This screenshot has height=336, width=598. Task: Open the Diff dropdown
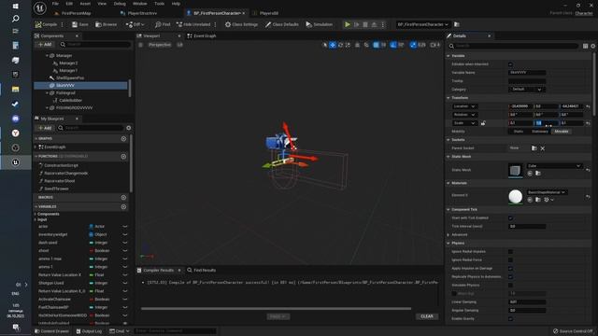point(135,24)
